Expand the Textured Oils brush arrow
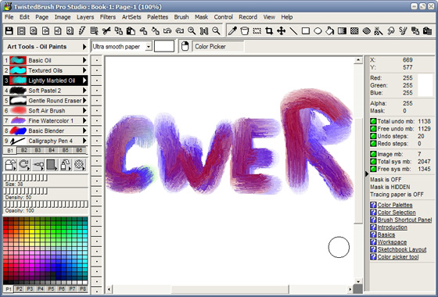This screenshot has height=297, width=438. coord(84,70)
